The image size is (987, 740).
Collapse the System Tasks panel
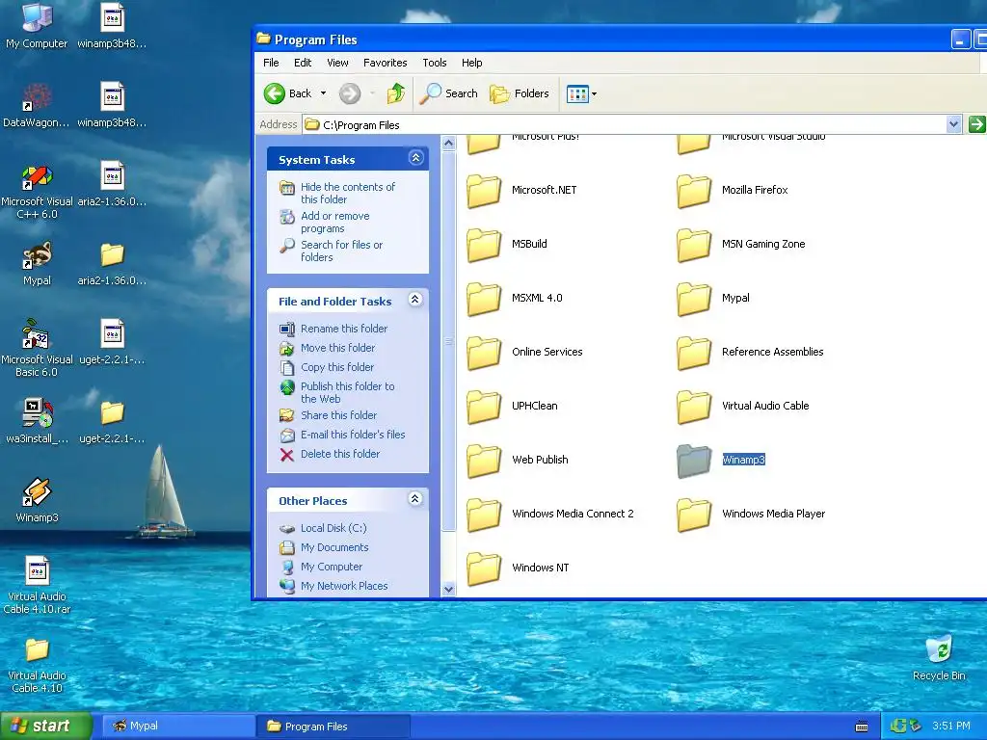click(415, 158)
